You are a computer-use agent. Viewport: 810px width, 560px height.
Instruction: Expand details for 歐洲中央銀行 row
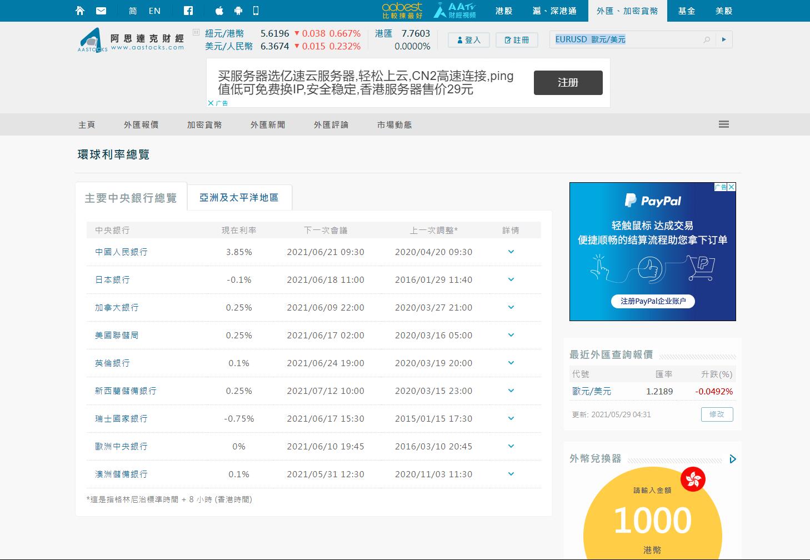coord(511,446)
